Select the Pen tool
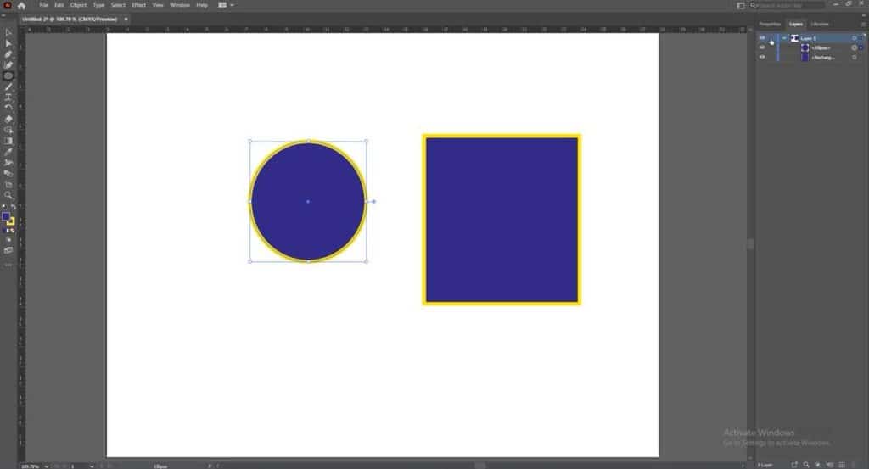Screen dimensions: 869x469 tap(8, 54)
